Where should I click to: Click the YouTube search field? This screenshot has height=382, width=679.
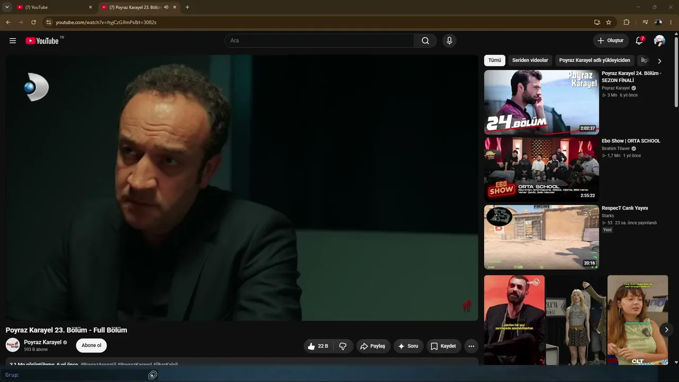click(x=320, y=41)
